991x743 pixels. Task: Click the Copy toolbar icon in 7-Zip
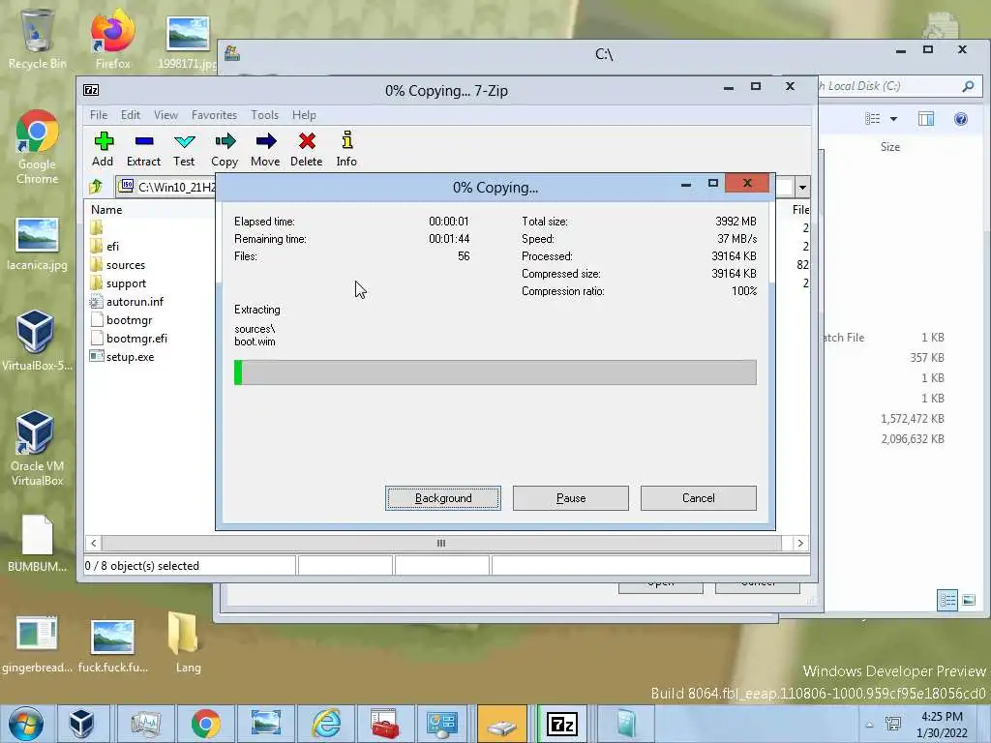[x=225, y=149]
